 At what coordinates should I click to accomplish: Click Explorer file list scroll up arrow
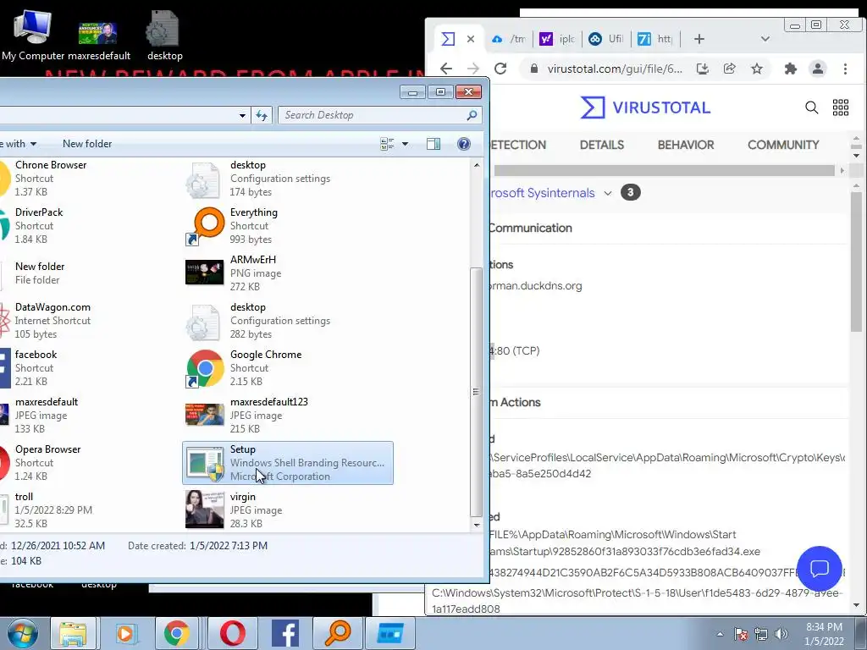coord(477,165)
